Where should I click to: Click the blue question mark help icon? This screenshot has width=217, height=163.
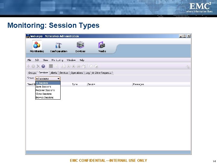[x=43, y=66]
